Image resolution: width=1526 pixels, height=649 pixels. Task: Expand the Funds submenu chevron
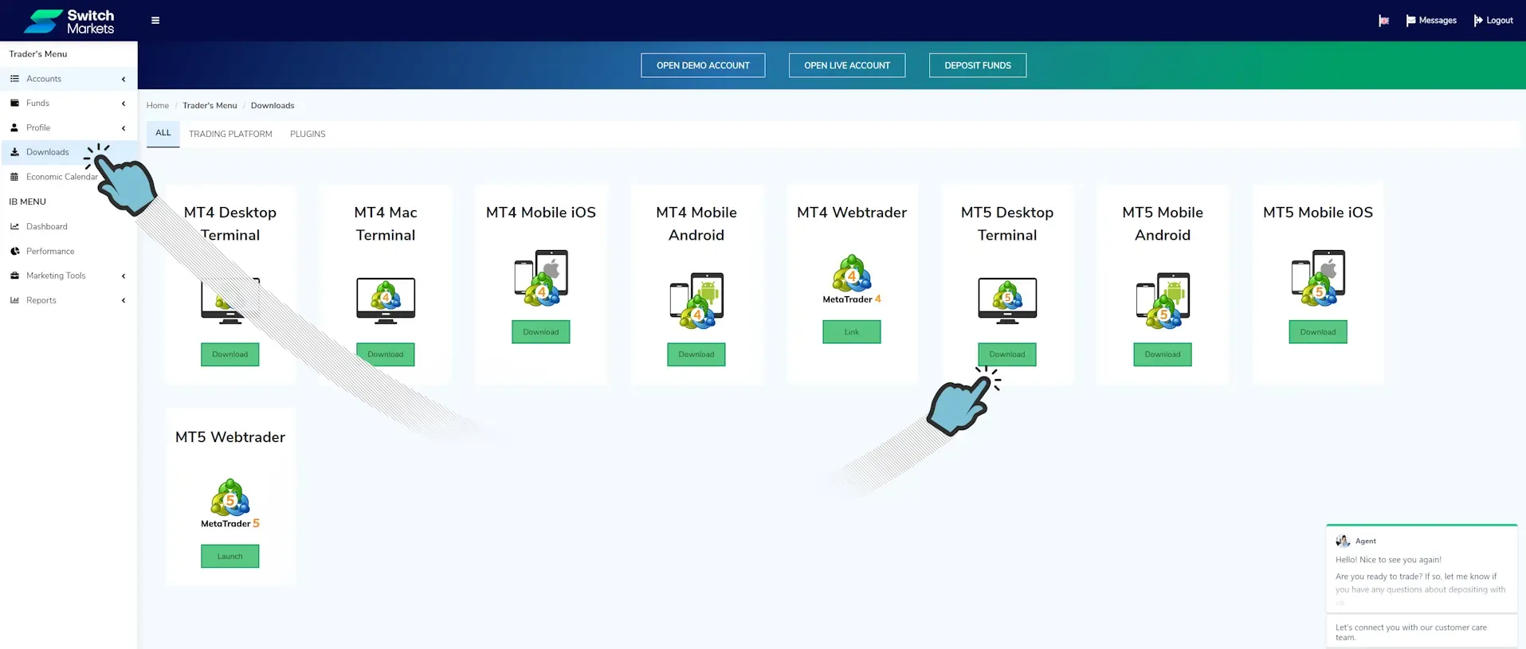click(124, 104)
